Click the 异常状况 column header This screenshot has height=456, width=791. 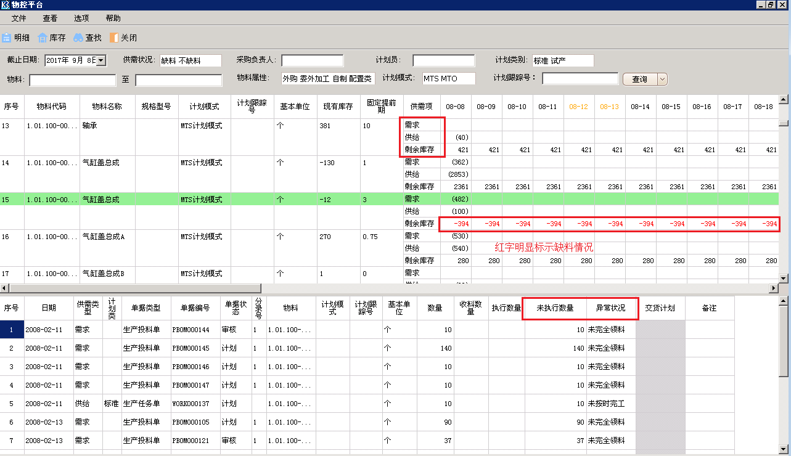[x=610, y=307]
